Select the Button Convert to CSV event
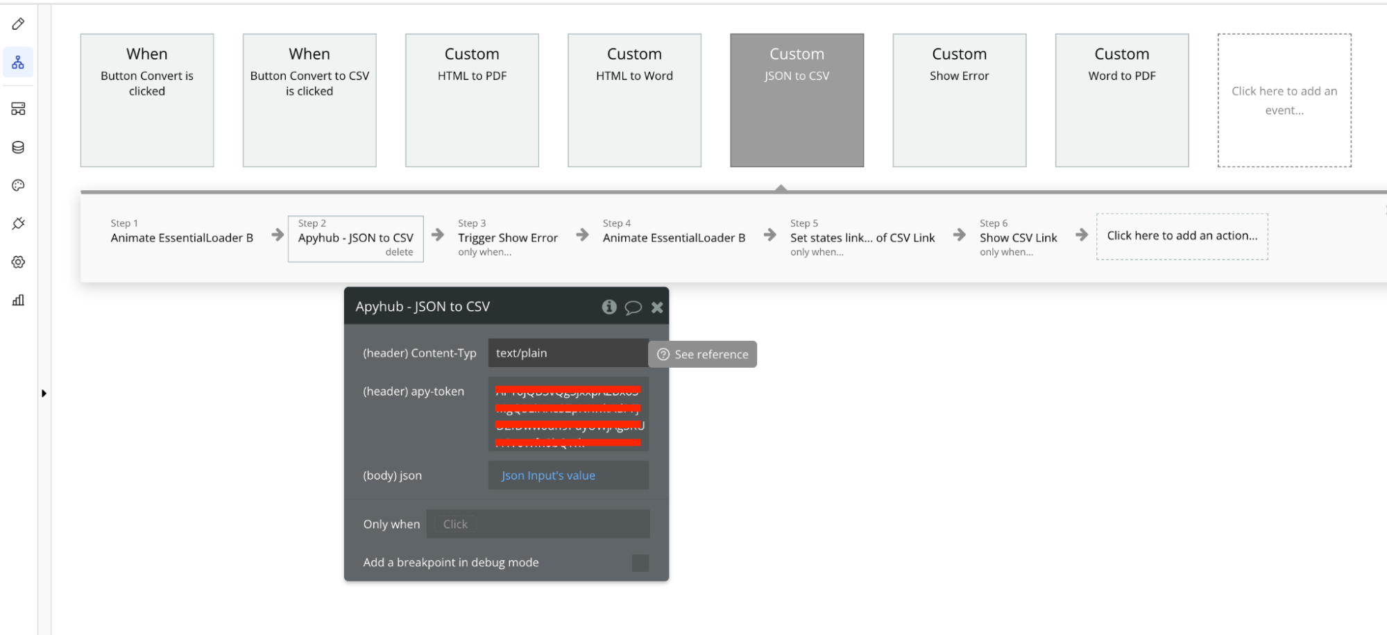This screenshot has width=1387, height=635. click(309, 100)
